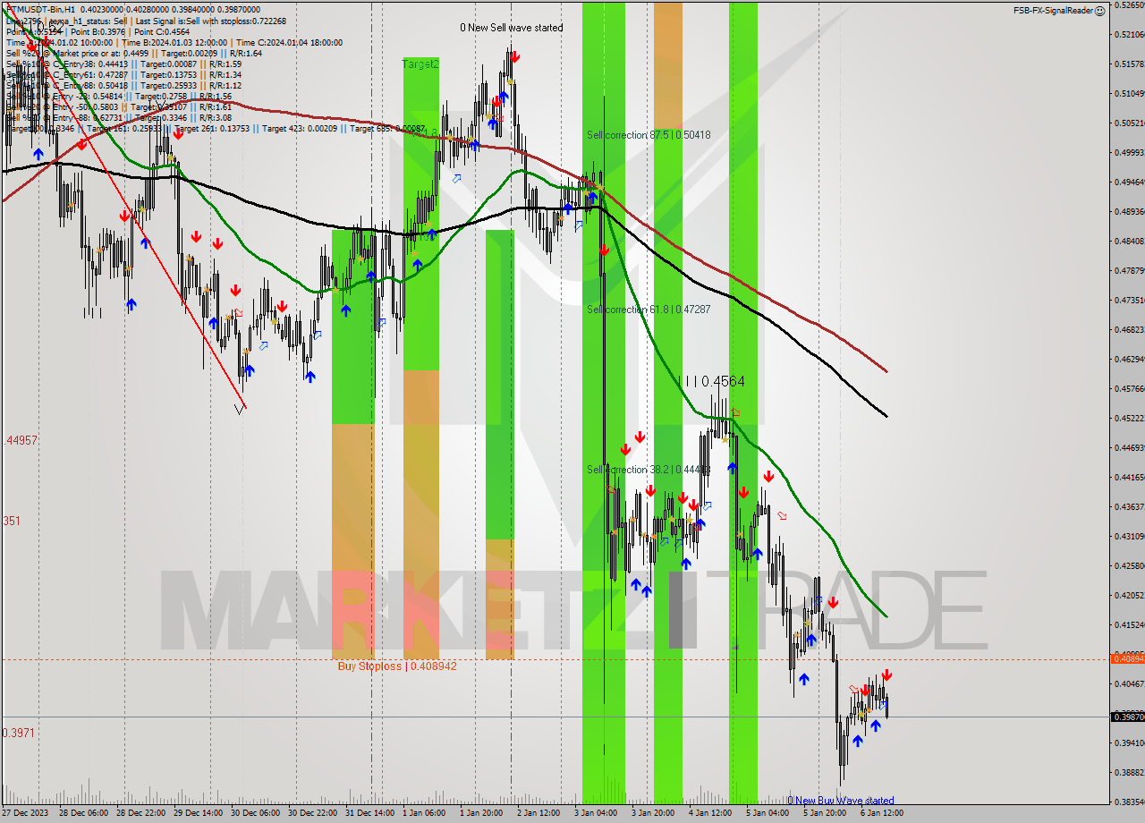Click 'Sell correction 61.8 | 0.47287' label
Viewport: 1145px width, 823px height.
tap(649, 310)
